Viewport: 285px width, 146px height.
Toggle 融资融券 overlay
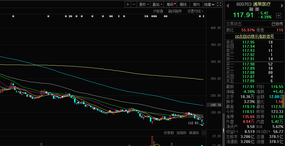coord(175,11)
